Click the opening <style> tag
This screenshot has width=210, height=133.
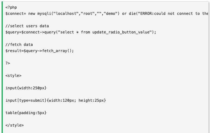(x=13, y=76)
